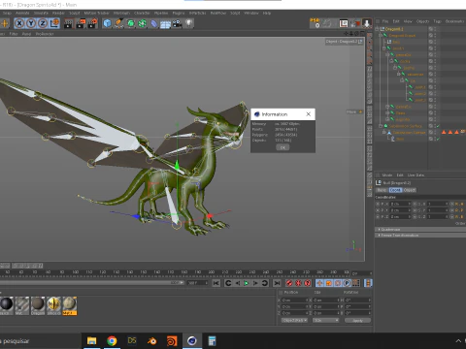Toggle the P.X keyframe circle

click(x=378, y=204)
